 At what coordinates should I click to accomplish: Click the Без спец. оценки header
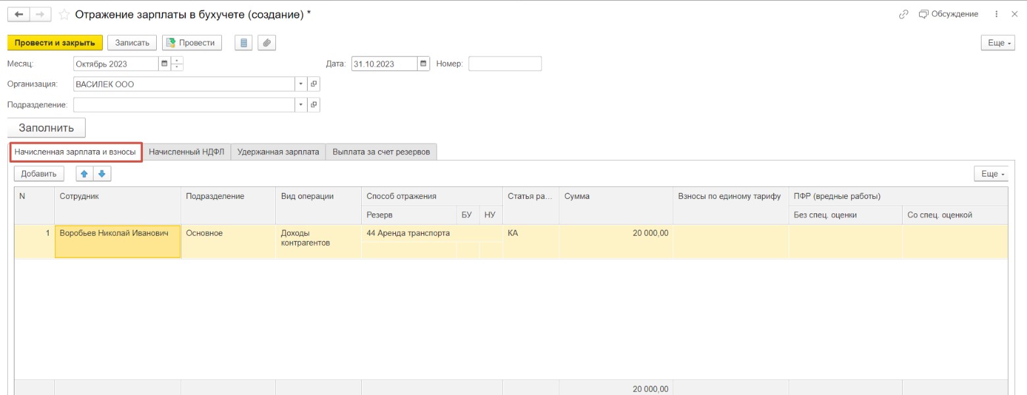point(845,215)
